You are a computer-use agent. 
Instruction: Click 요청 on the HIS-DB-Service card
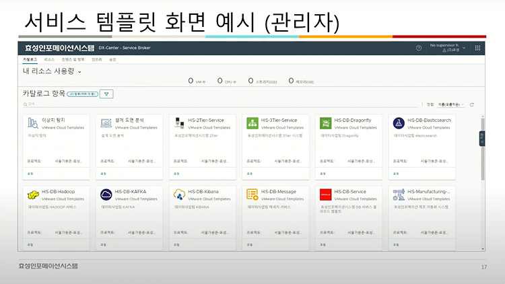point(323,245)
